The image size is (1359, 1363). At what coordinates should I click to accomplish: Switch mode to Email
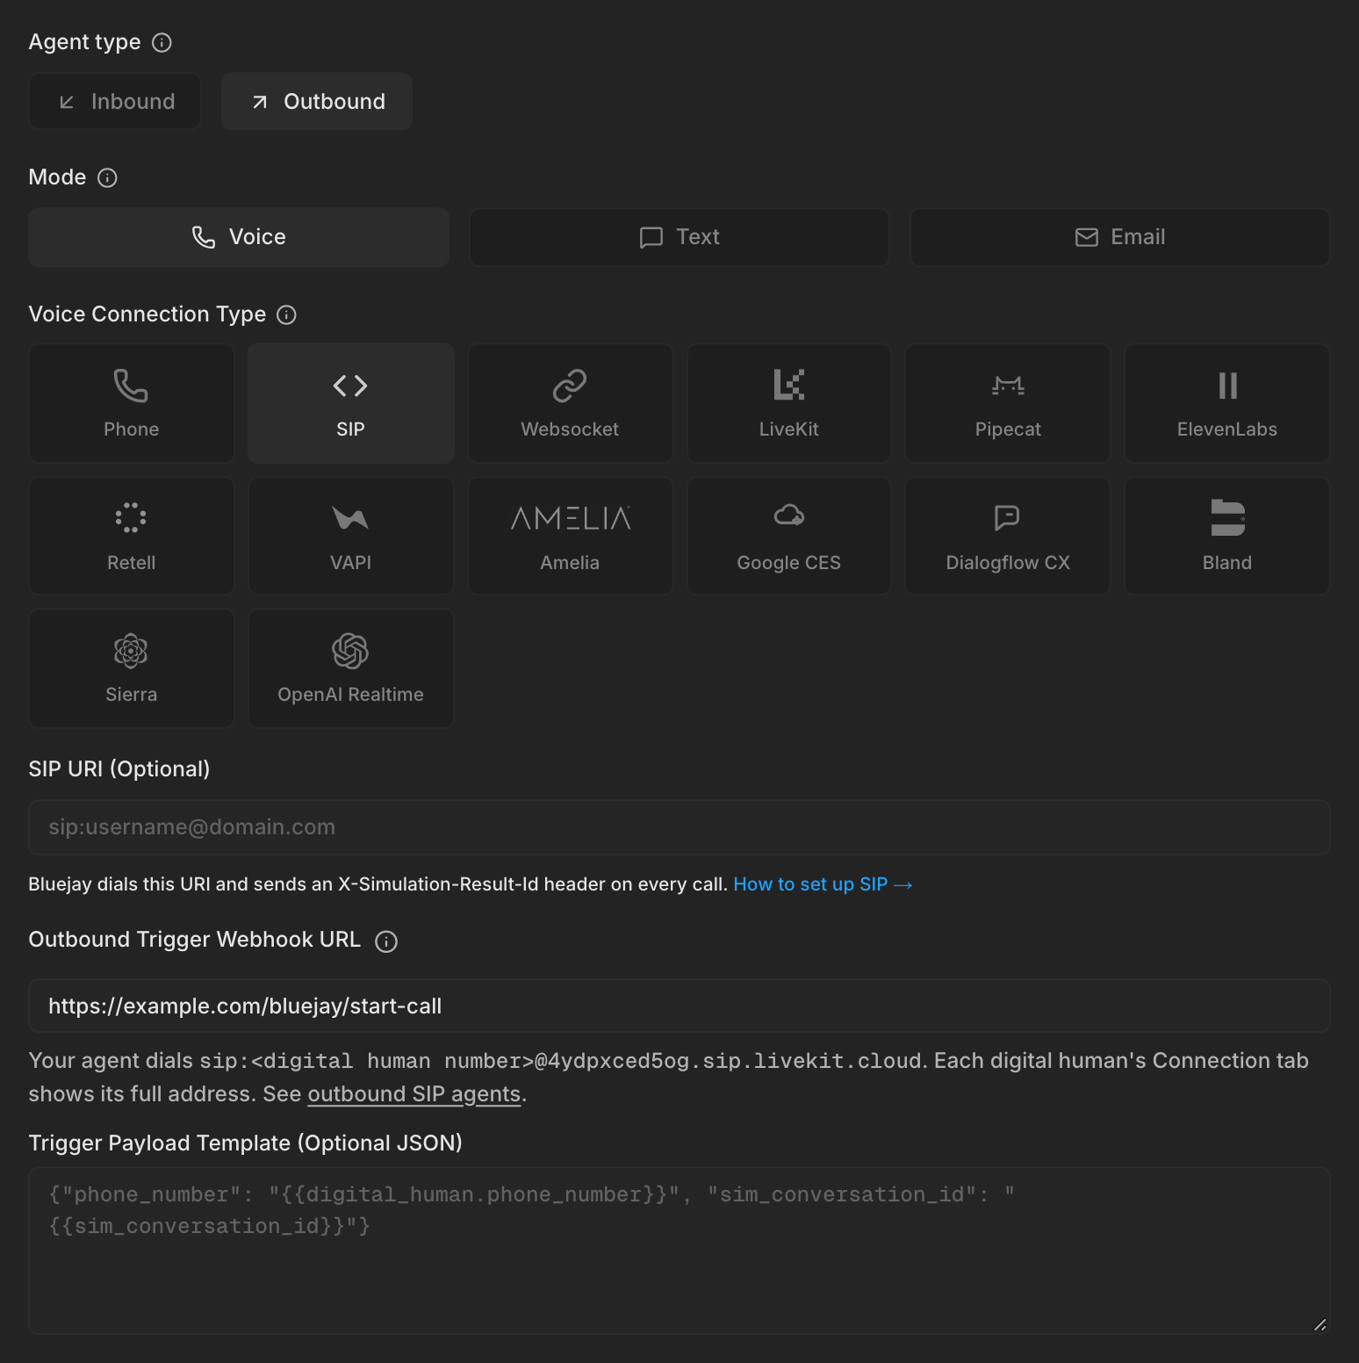tap(1120, 237)
